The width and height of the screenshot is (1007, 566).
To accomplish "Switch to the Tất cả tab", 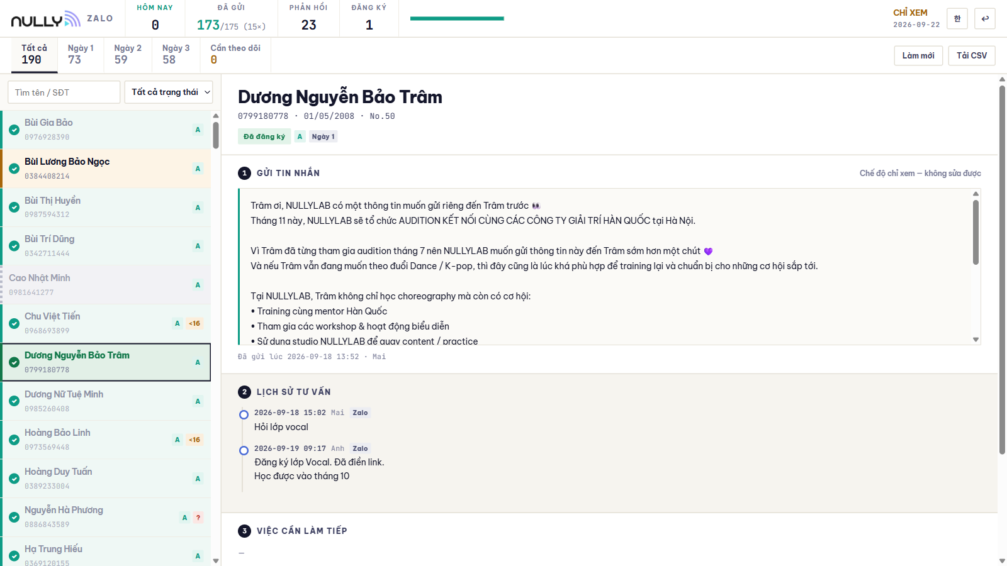I will click(34, 55).
